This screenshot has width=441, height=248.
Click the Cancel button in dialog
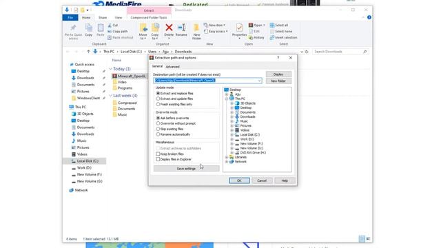coord(262,180)
